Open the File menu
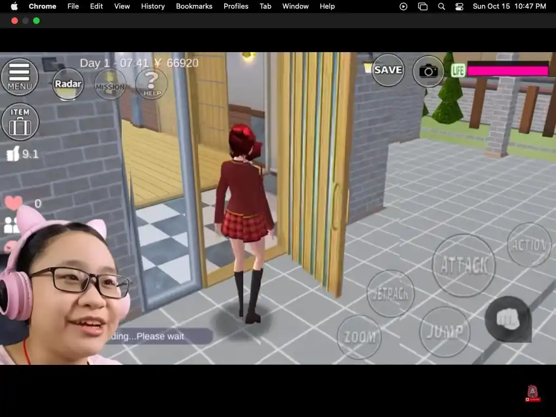 pos(73,7)
